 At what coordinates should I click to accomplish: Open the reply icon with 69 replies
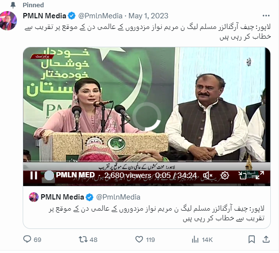tap(27, 240)
